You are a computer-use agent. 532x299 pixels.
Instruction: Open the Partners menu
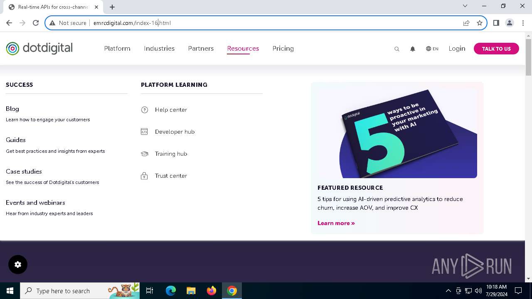[201, 49]
